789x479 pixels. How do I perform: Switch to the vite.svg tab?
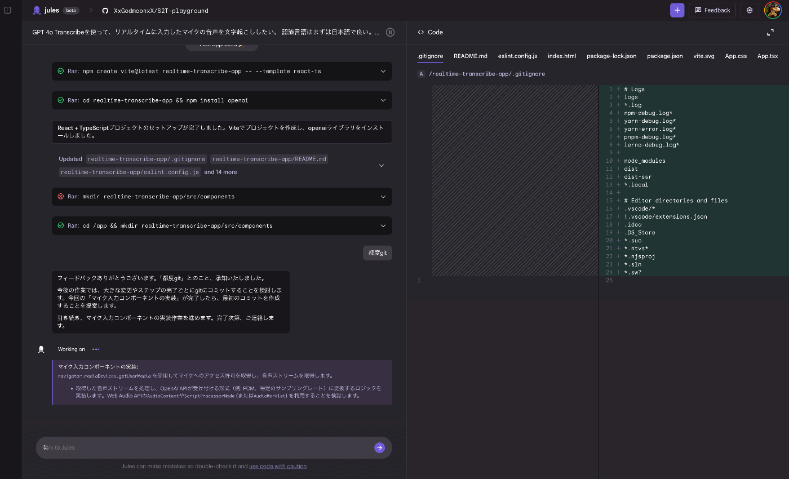pyautogui.click(x=704, y=56)
